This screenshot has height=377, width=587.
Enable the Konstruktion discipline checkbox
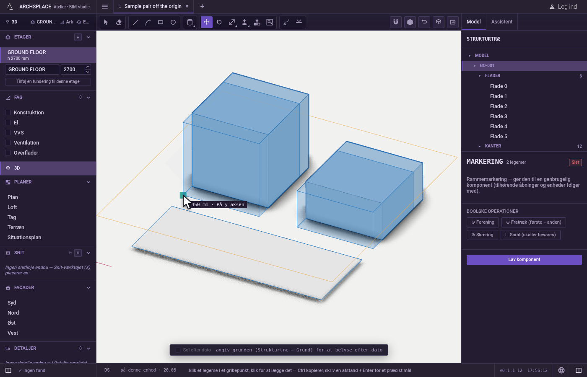8,113
